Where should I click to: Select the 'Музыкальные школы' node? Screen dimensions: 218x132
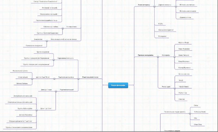20,71
